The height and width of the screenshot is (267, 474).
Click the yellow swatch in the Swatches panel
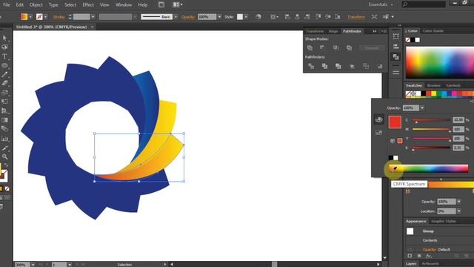coord(434,94)
